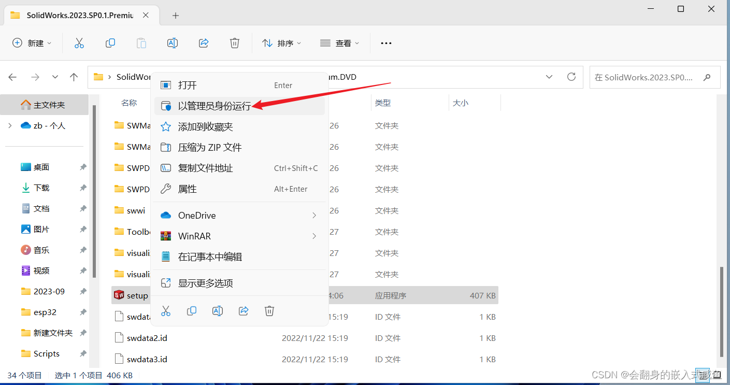Viewport: 730px width, 385px height.
Task: Click the navigation pane scrollbar
Action: click(94, 191)
